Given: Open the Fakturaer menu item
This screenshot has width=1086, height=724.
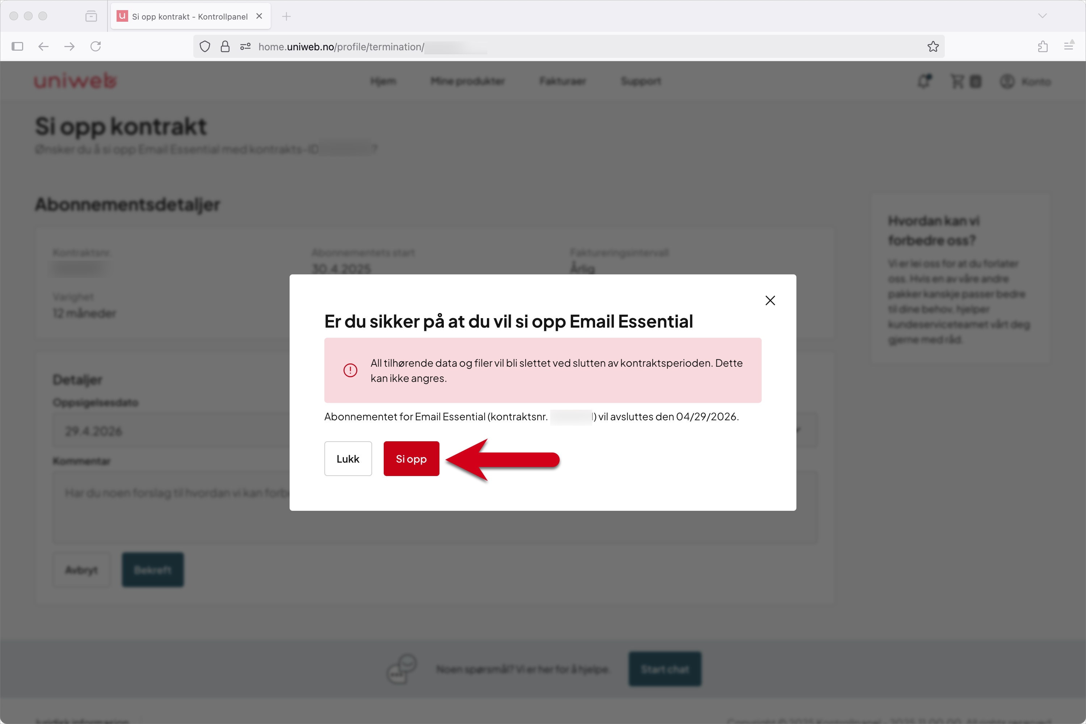Looking at the screenshot, I should [563, 81].
